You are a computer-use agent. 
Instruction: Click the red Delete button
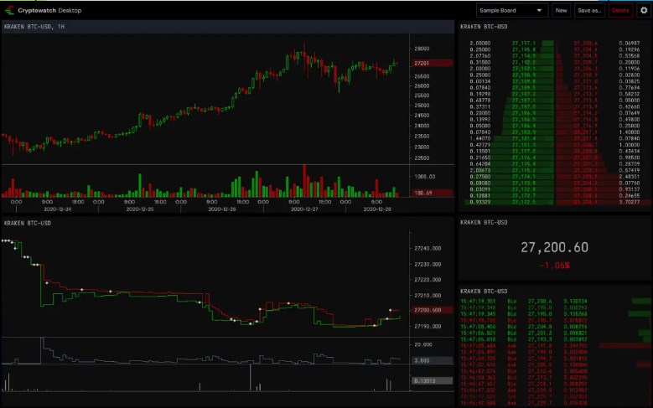click(x=620, y=10)
